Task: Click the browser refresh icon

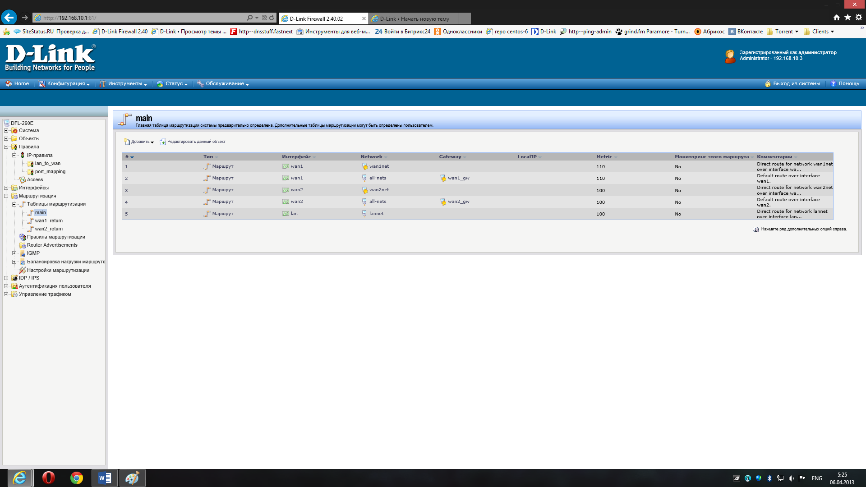Action: 272,18
